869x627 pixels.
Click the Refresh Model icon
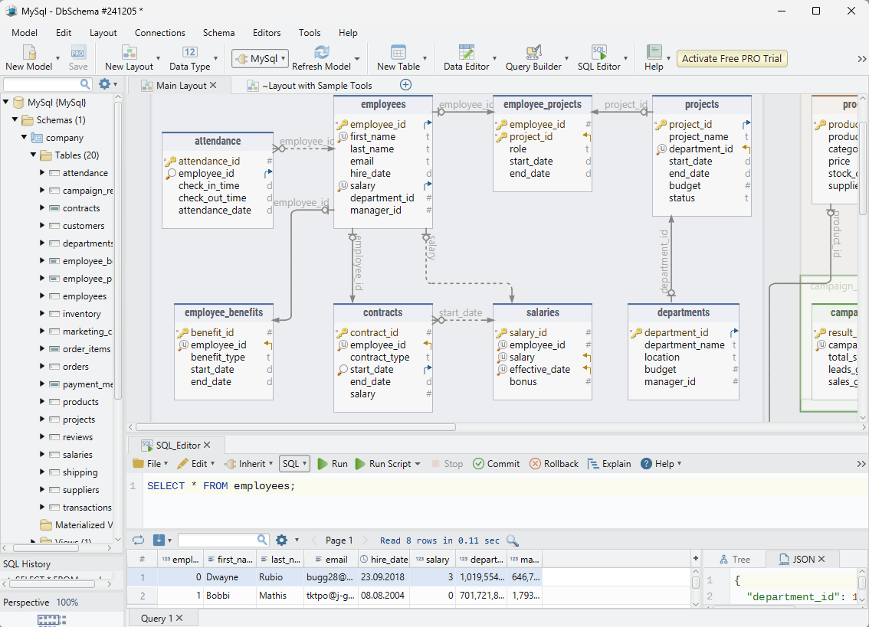coord(321,52)
